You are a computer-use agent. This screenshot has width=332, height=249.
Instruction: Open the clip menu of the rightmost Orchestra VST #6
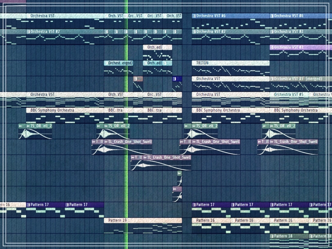(x=272, y=16)
